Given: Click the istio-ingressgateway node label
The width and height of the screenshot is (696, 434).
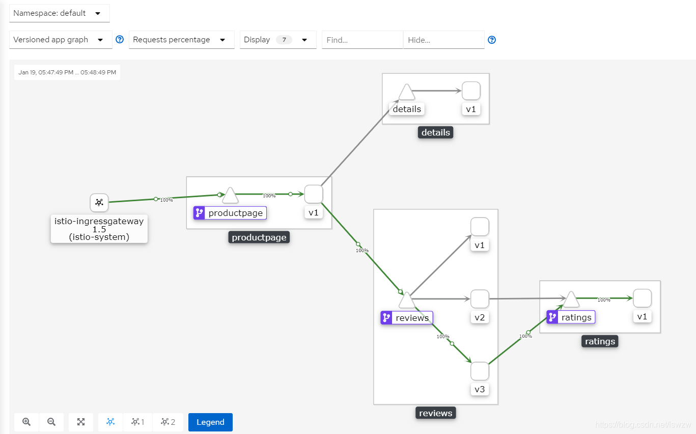Looking at the screenshot, I should coord(99,229).
